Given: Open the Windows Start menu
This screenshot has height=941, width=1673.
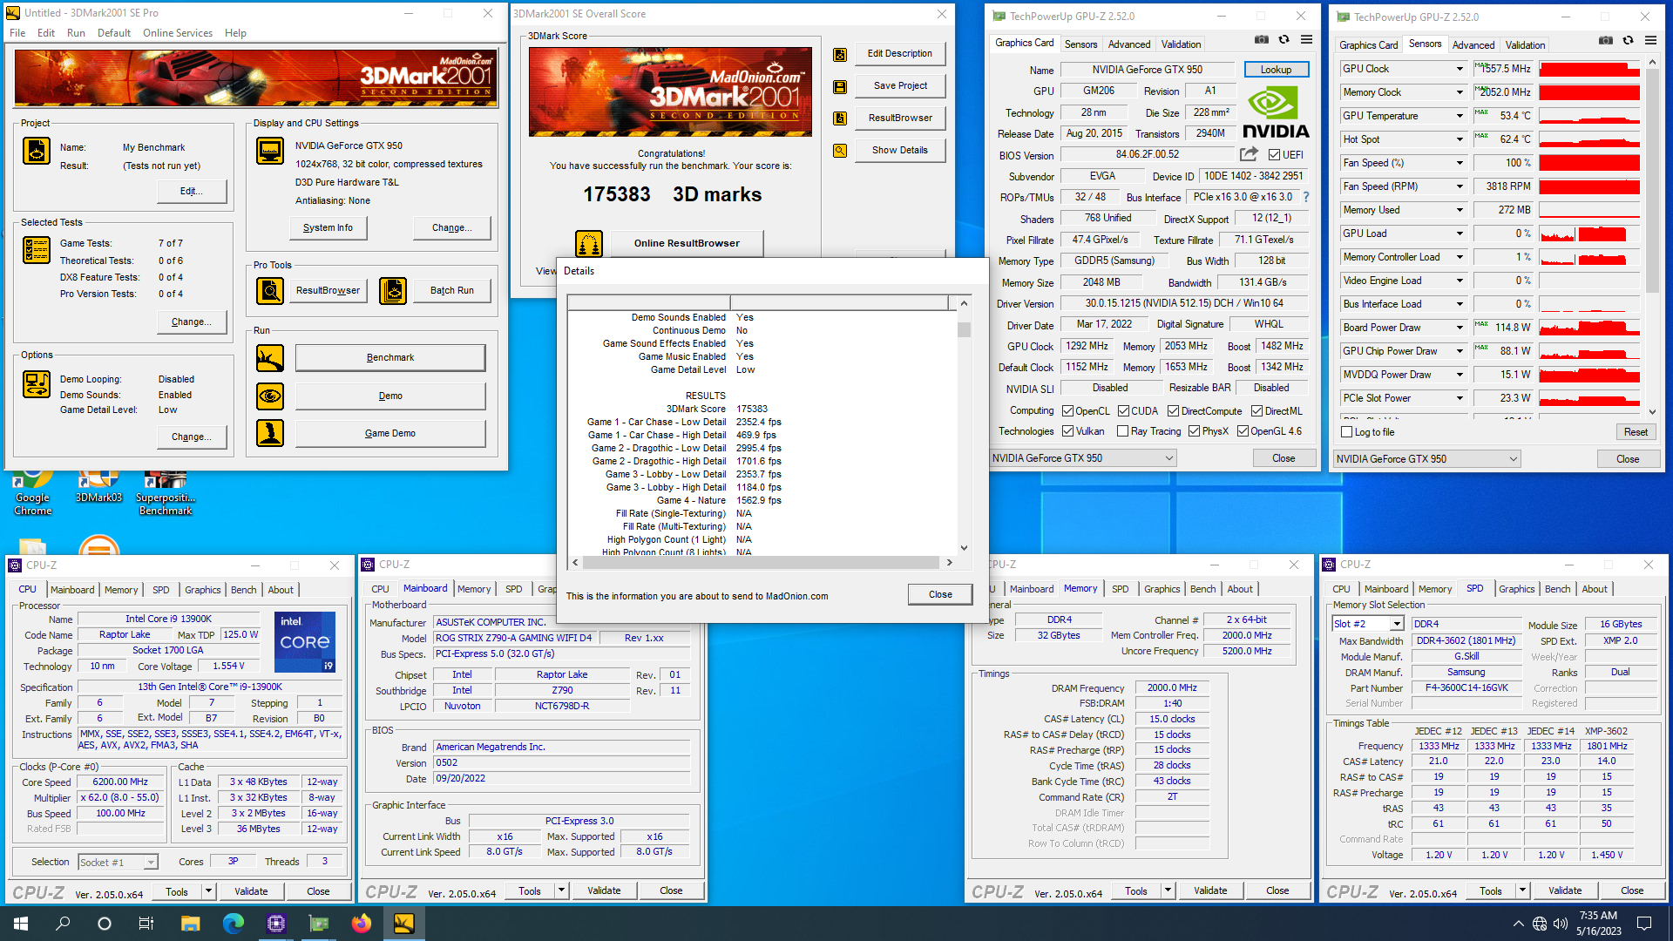Looking at the screenshot, I should pyautogui.click(x=21, y=924).
